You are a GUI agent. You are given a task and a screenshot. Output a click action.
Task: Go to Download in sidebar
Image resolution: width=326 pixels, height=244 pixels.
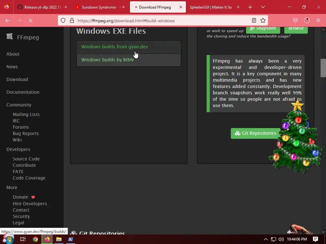click(17, 79)
